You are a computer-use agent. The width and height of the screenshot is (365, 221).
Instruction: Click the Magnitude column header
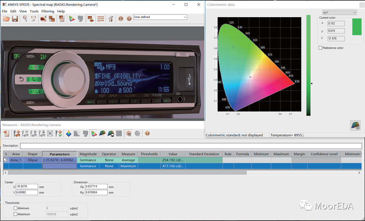(x=88, y=154)
